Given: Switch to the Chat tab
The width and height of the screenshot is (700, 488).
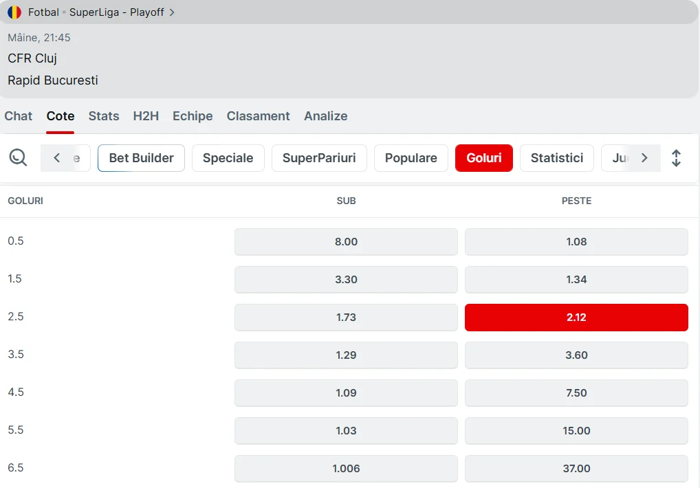Looking at the screenshot, I should pos(19,116).
